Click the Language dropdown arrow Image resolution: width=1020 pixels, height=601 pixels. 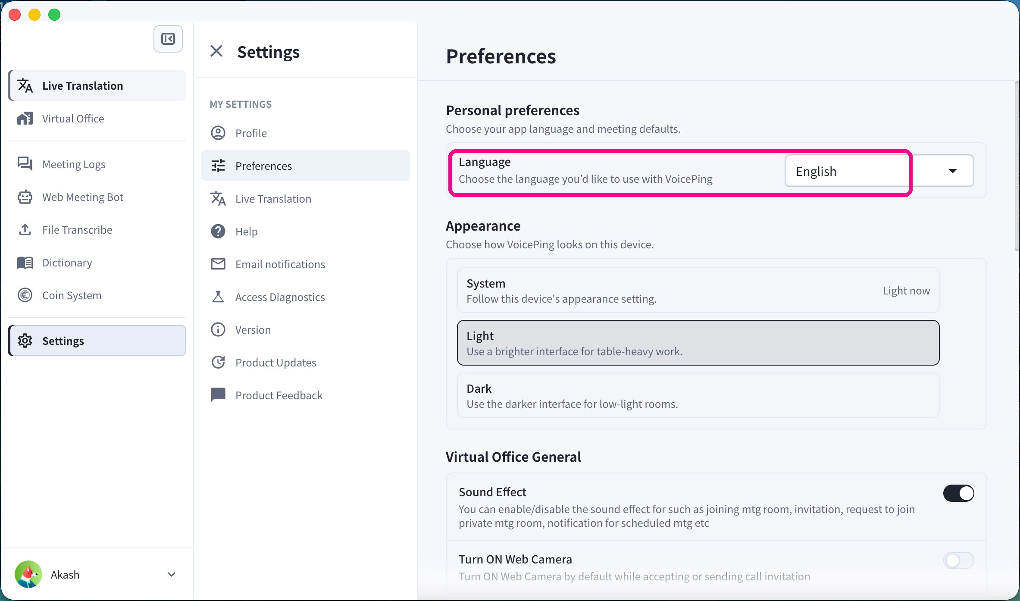[x=953, y=171]
